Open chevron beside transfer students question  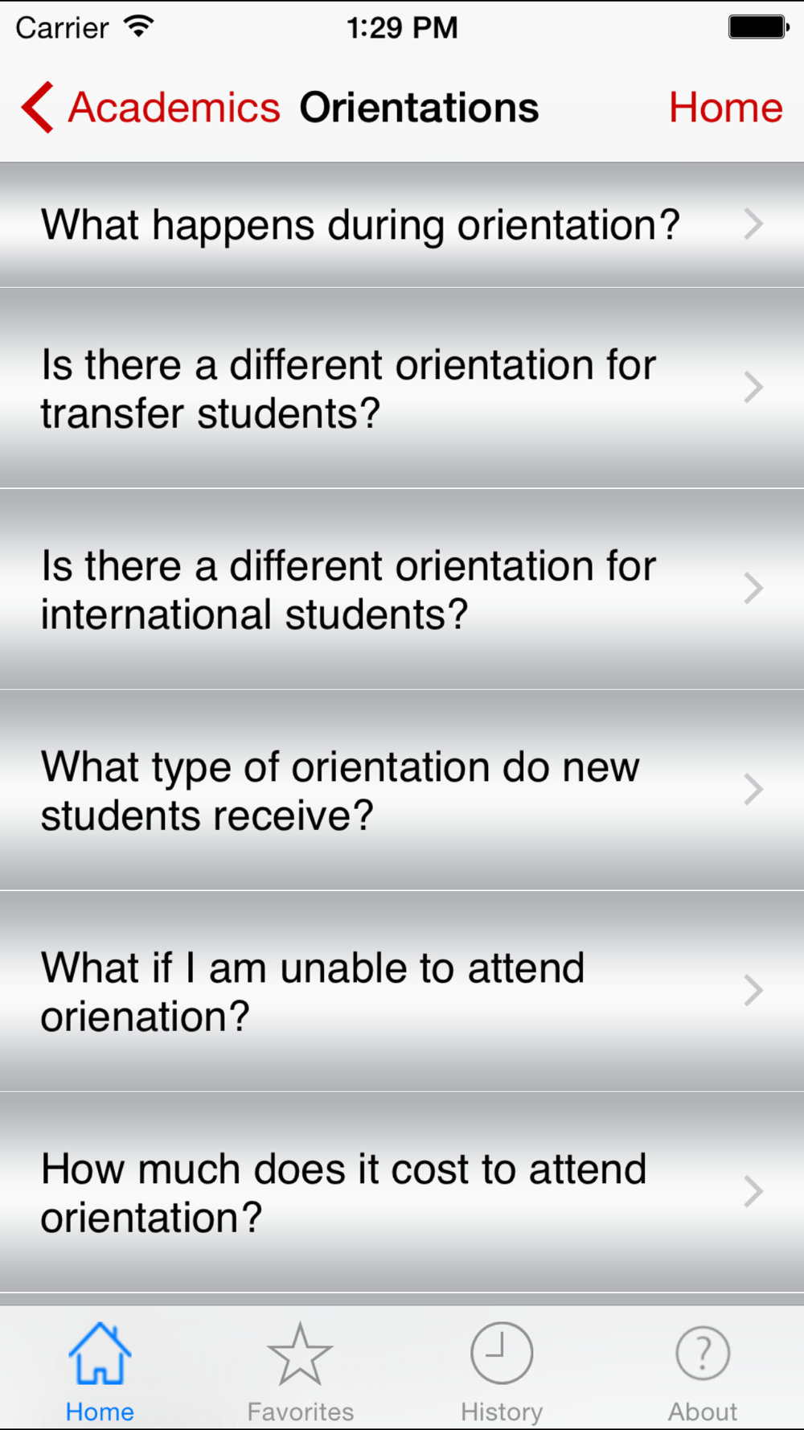(x=753, y=387)
